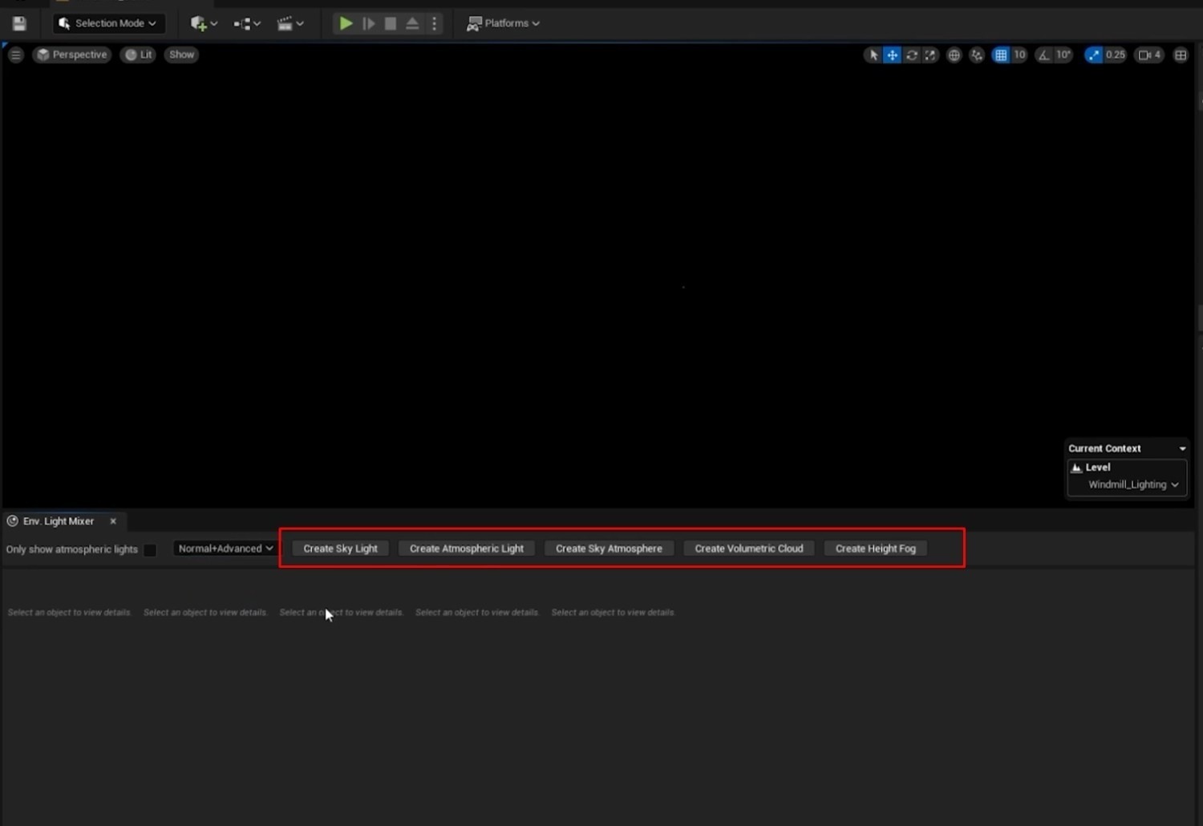The width and height of the screenshot is (1203, 826).
Task: Adjust camera speed setting 4
Action: point(1149,55)
